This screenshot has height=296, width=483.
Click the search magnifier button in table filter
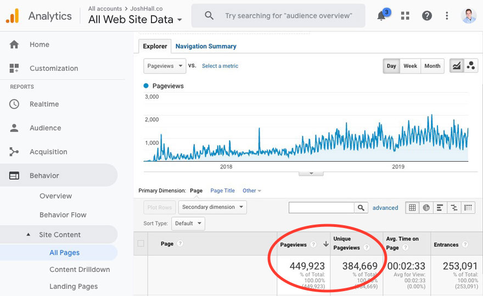[361, 208]
